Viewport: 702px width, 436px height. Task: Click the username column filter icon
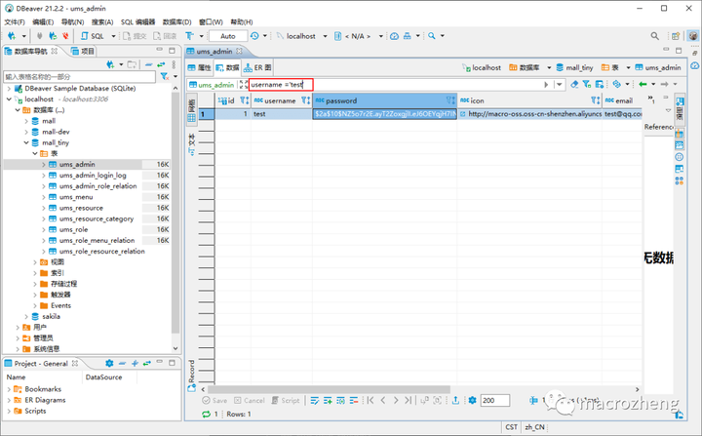(x=305, y=100)
